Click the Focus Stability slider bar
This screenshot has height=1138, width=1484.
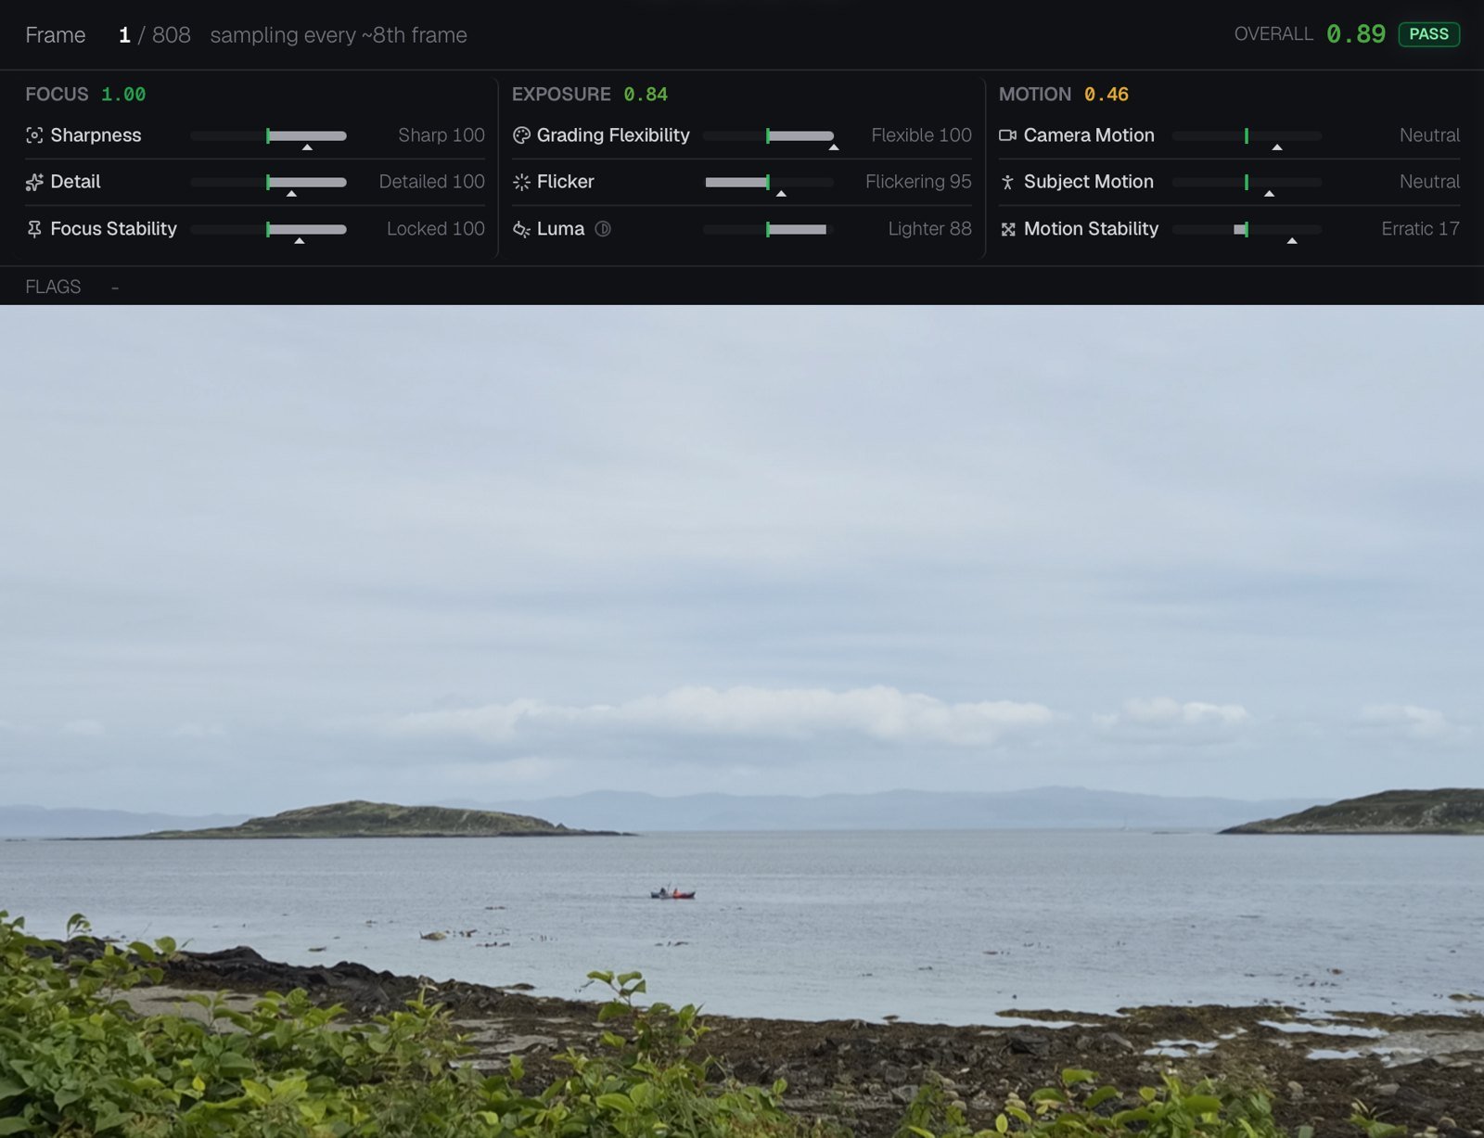(268, 229)
